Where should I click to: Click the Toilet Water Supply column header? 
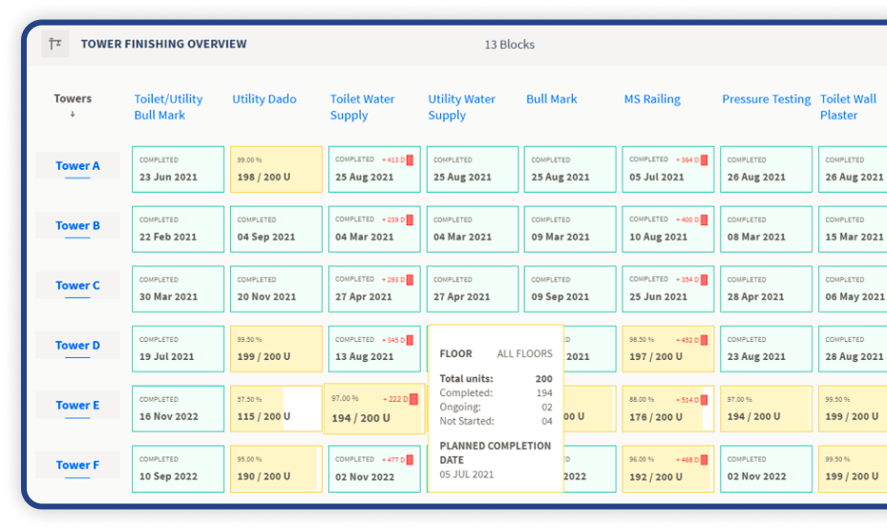pyautogui.click(x=362, y=107)
